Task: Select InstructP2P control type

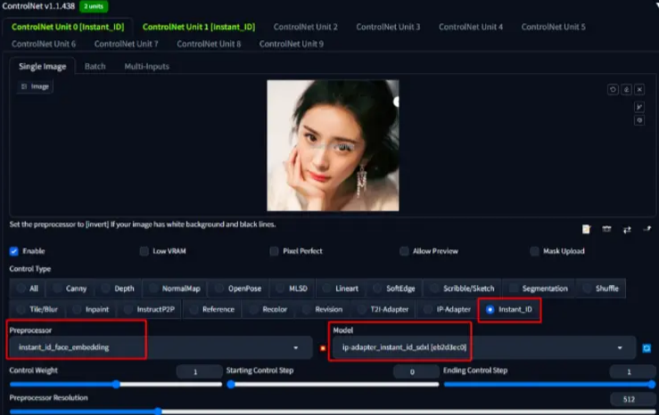Action: click(x=150, y=309)
